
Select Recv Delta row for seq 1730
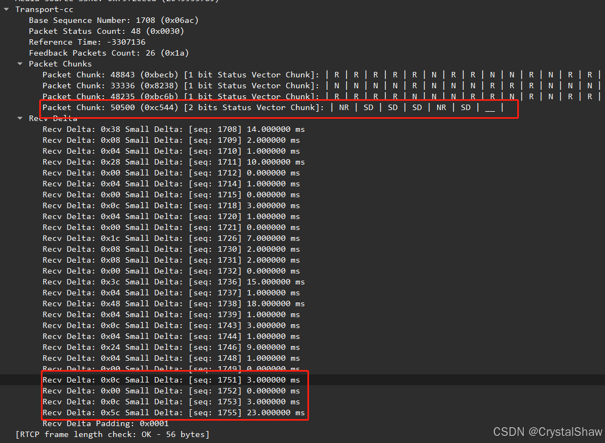(171, 249)
